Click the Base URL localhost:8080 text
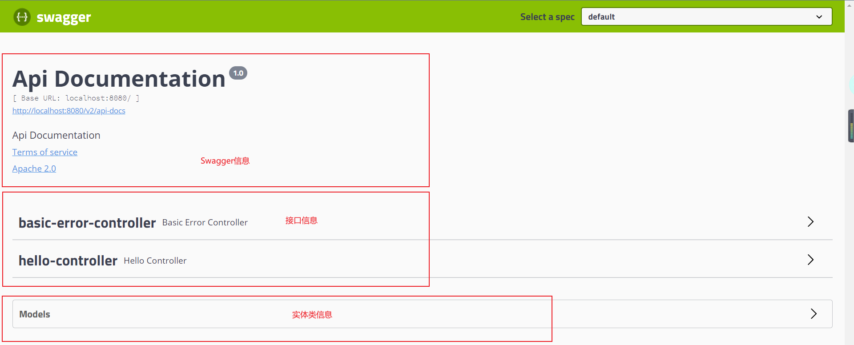The image size is (854, 345). (x=76, y=98)
